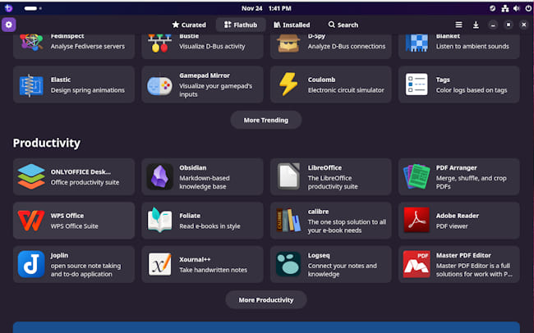Open the Logseq app icon
Screen dimensions: 534x333
[x=288, y=264]
